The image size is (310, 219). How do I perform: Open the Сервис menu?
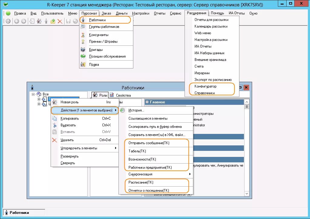[x=175, y=13]
